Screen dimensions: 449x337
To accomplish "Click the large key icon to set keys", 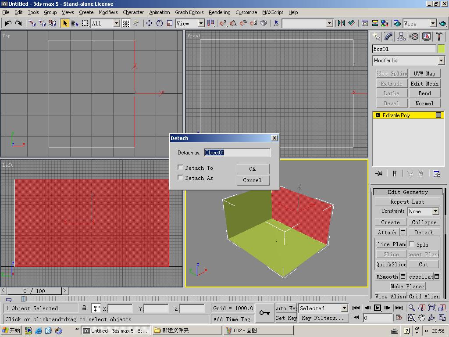I will [x=264, y=313].
